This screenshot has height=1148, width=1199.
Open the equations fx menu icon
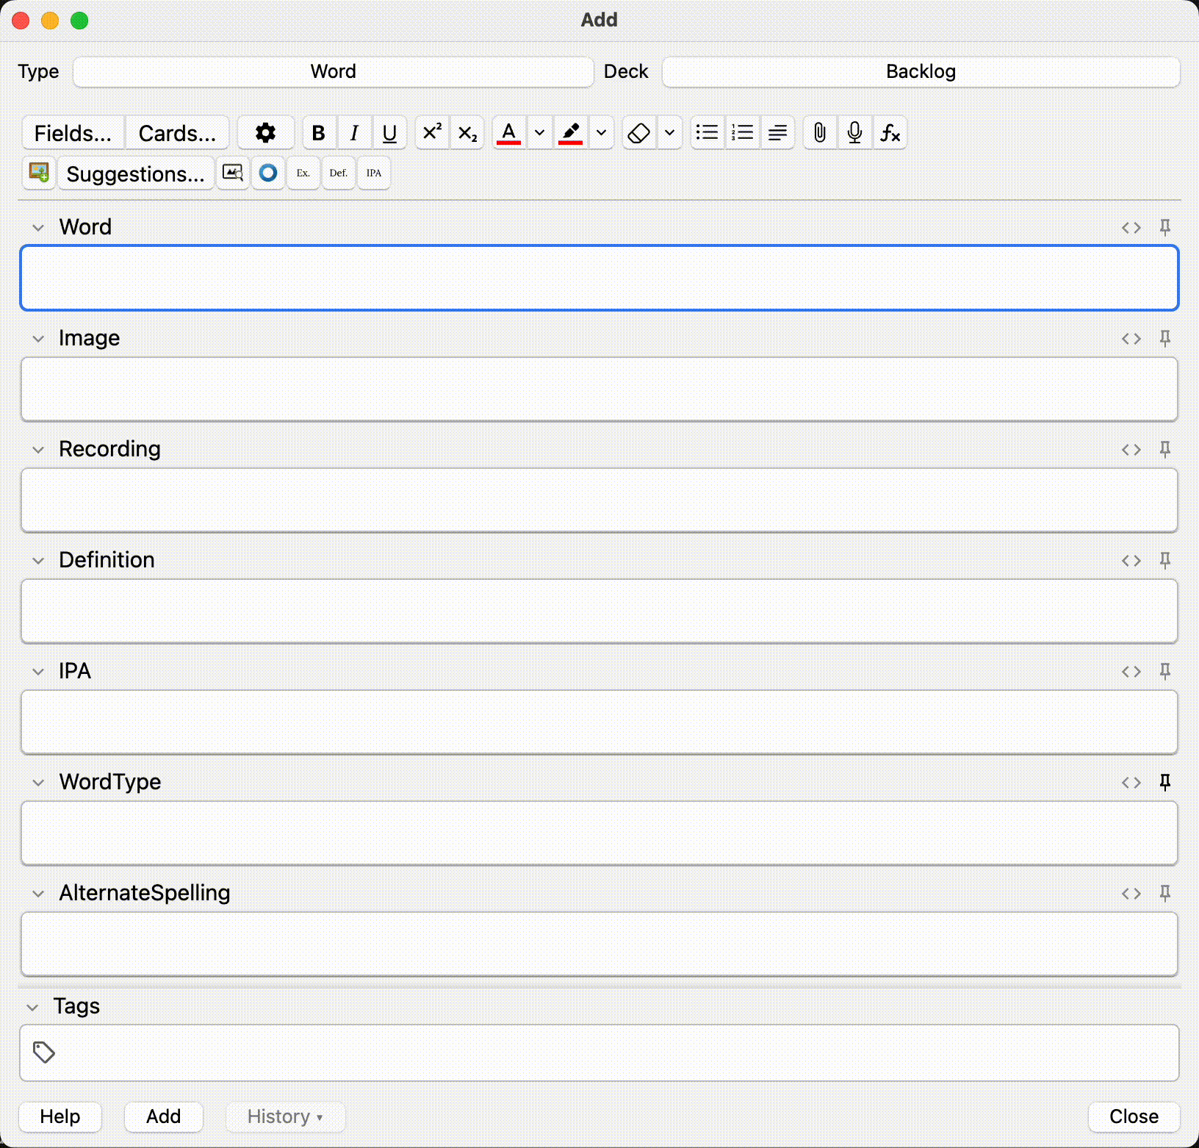tap(890, 133)
